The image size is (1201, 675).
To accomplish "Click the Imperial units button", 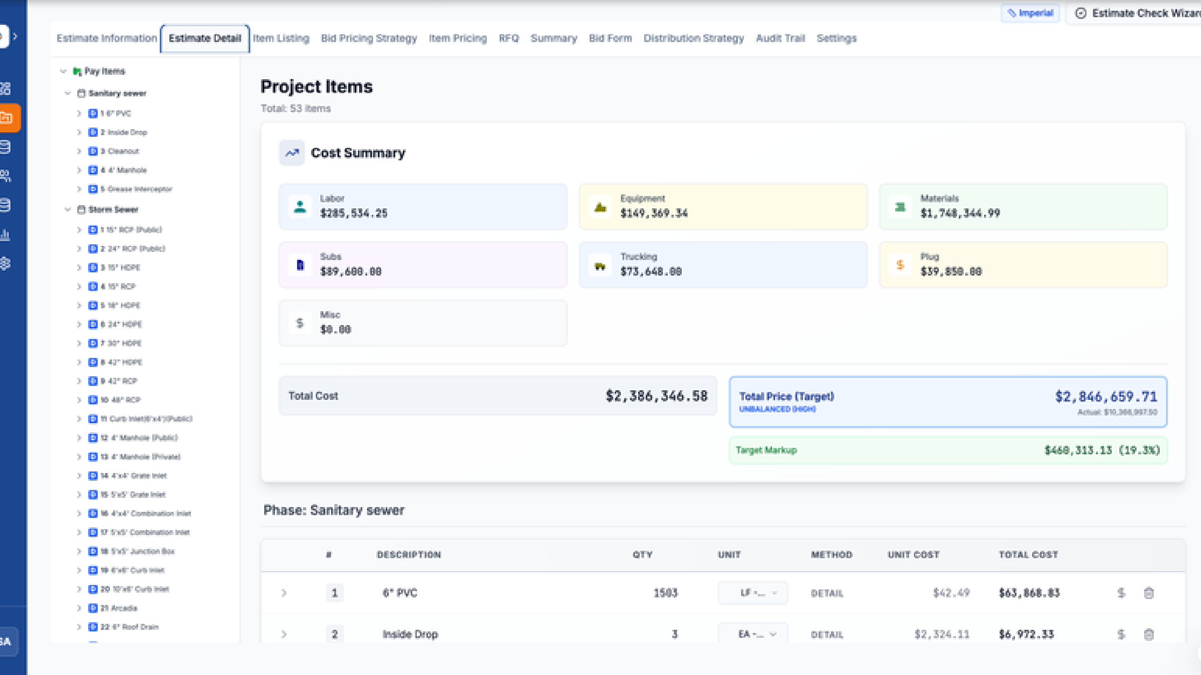I will point(1030,13).
